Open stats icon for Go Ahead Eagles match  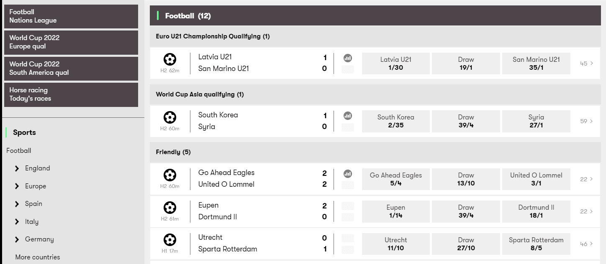347,173
